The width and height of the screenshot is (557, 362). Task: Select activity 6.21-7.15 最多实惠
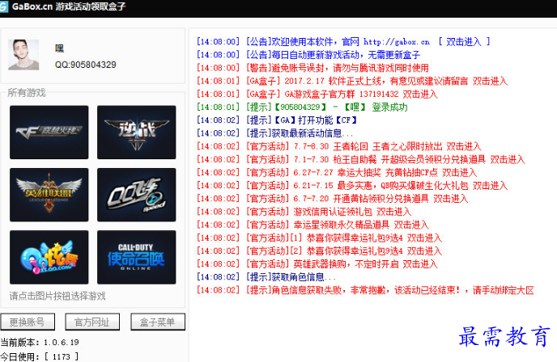tap(352, 186)
